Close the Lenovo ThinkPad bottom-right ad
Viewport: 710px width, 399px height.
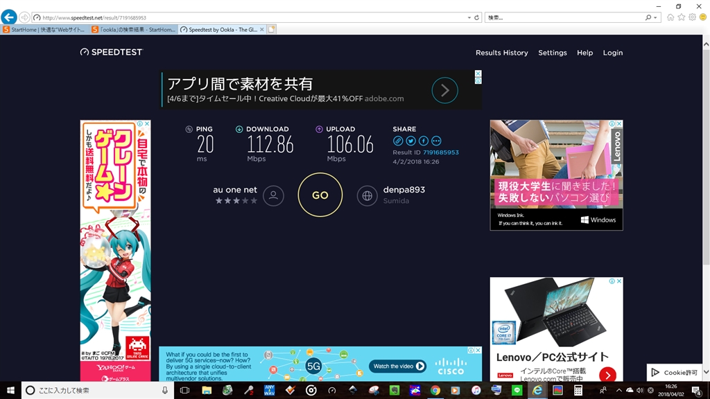[619, 281]
